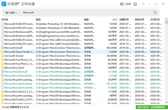Sort by 修改时间 column header
The image size is (168, 110).
pos(139,19)
